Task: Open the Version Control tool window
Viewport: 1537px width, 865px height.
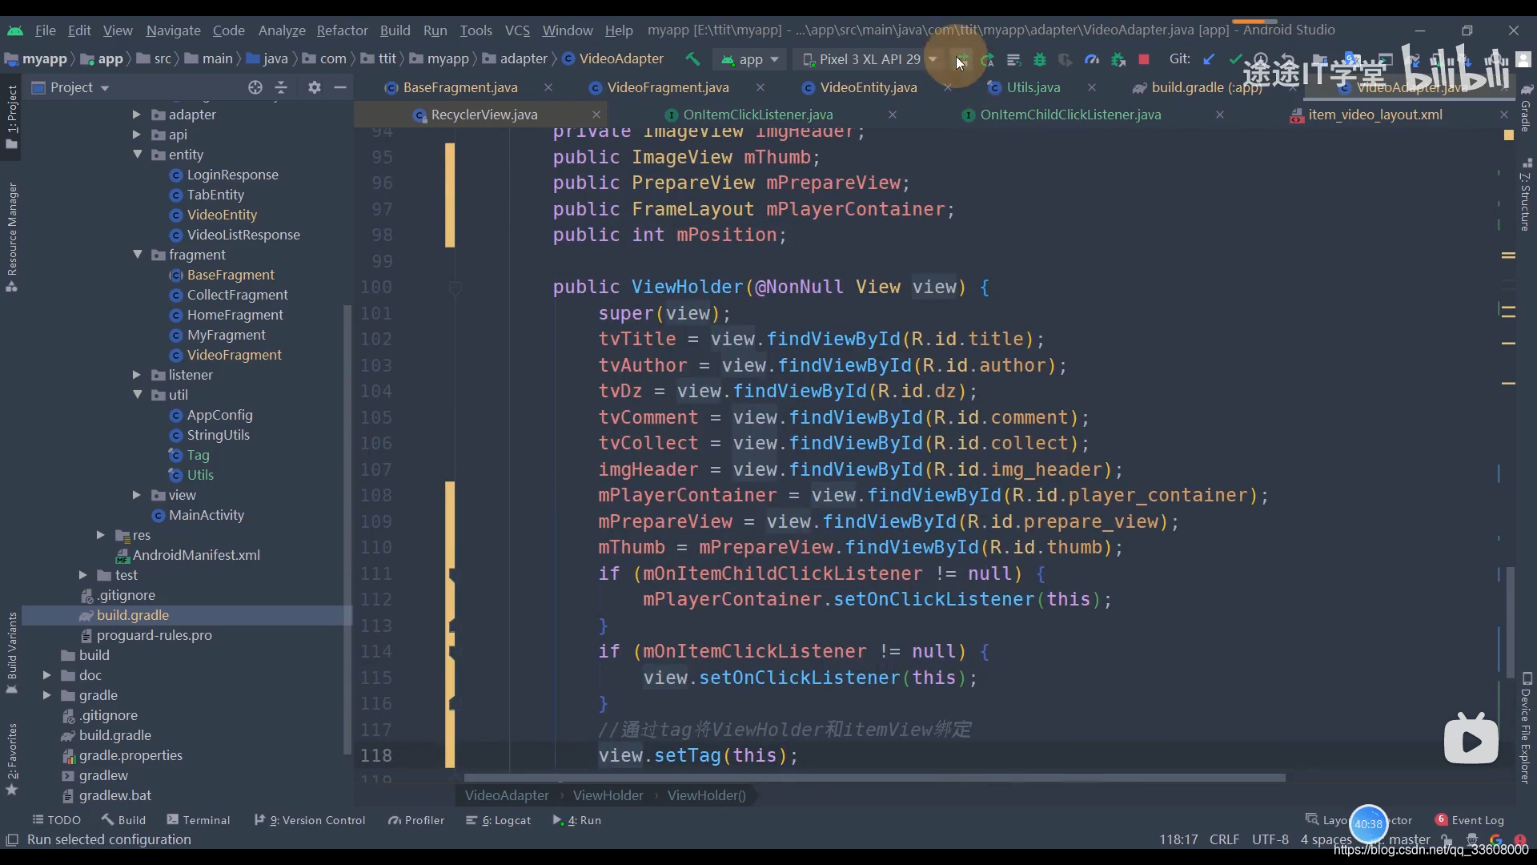Action: point(309,820)
